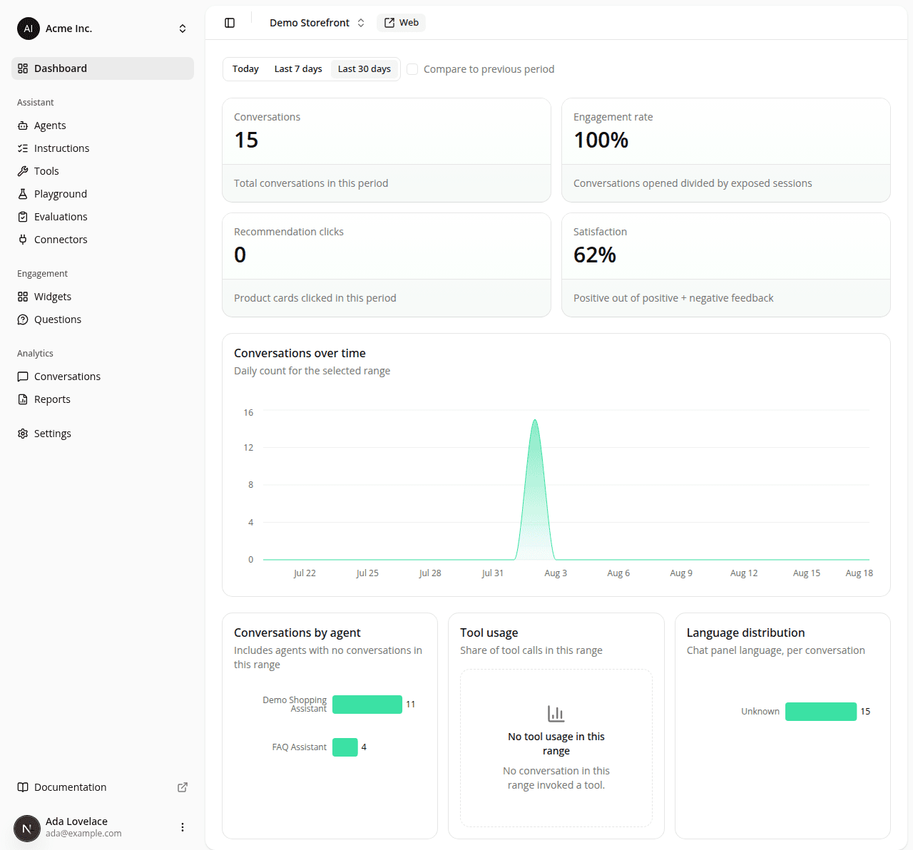This screenshot has height=850, width=913.
Task: Select the Last 30 days tab
Action: (x=364, y=69)
